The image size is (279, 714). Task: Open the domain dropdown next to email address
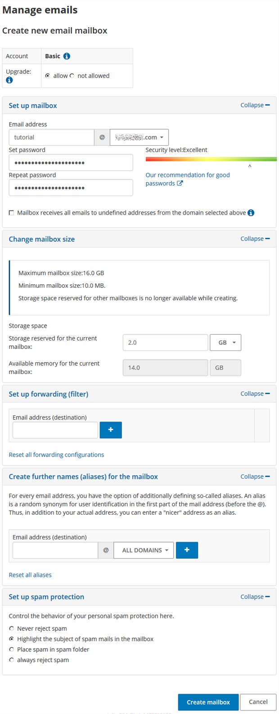point(139,137)
